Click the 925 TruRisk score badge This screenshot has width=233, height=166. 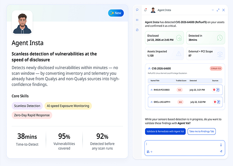click(x=179, y=90)
